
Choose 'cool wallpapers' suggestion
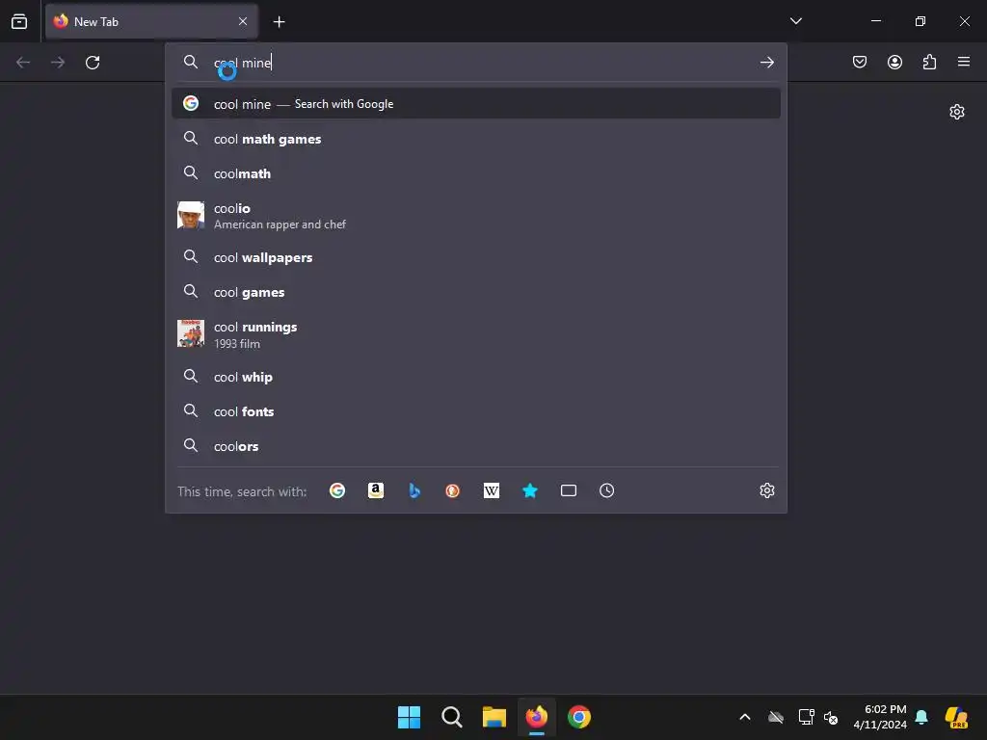point(476,257)
